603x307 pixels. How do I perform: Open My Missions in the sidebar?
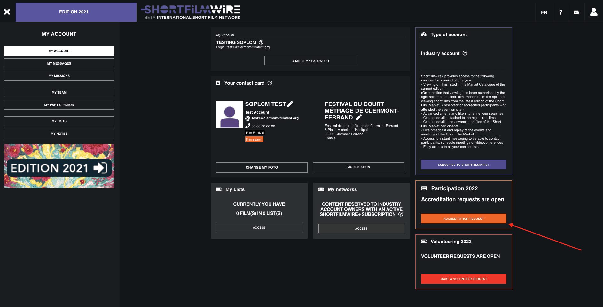coord(59,76)
